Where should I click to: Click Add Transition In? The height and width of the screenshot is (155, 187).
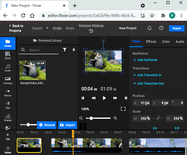(x=147, y=75)
